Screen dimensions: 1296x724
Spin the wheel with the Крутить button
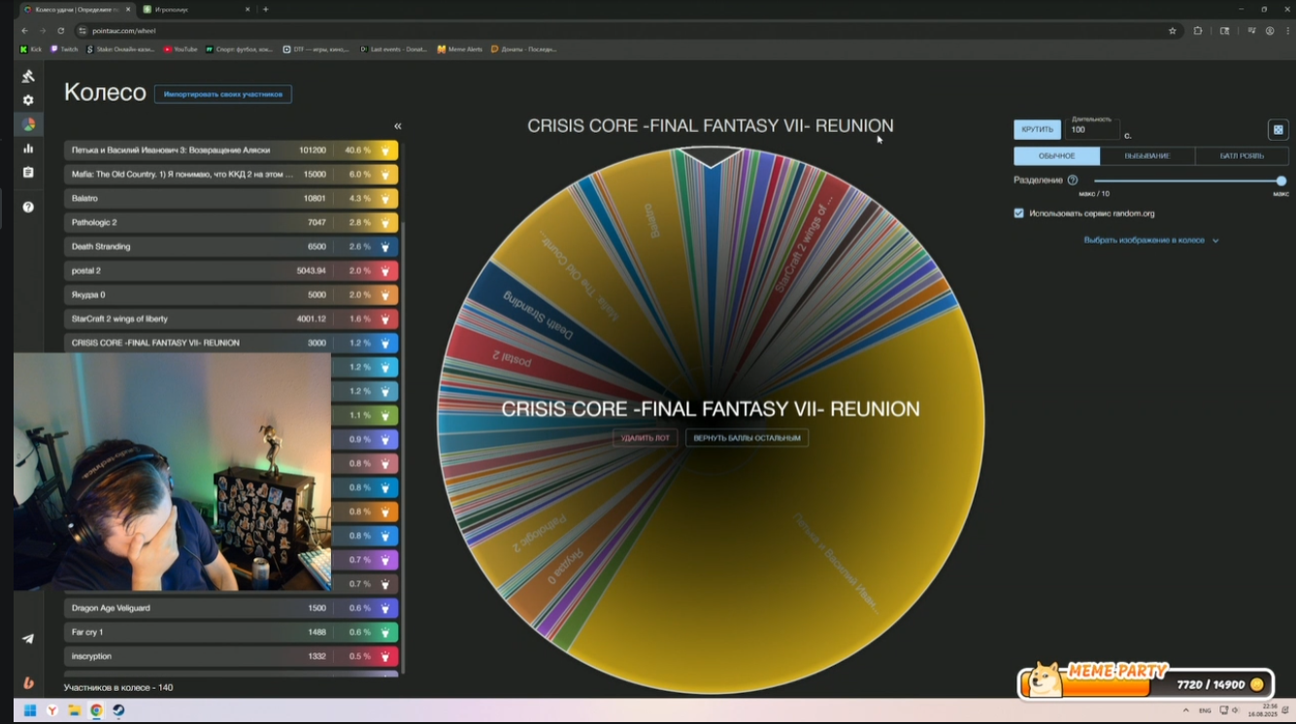click(x=1037, y=129)
